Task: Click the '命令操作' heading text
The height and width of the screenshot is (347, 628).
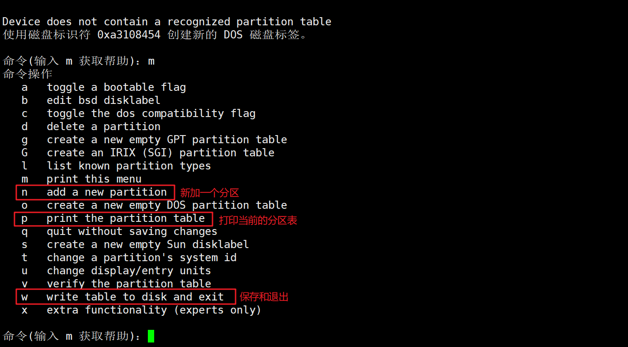Action: coord(28,74)
